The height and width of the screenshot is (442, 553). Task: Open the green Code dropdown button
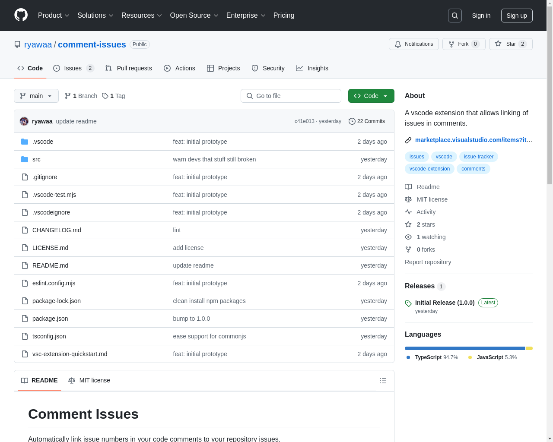pos(371,96)
